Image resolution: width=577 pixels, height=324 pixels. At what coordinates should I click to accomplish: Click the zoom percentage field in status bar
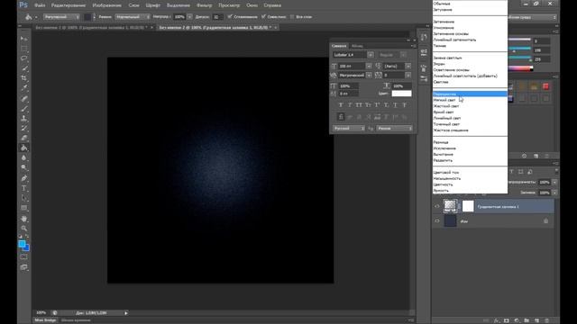click(41, 312)
